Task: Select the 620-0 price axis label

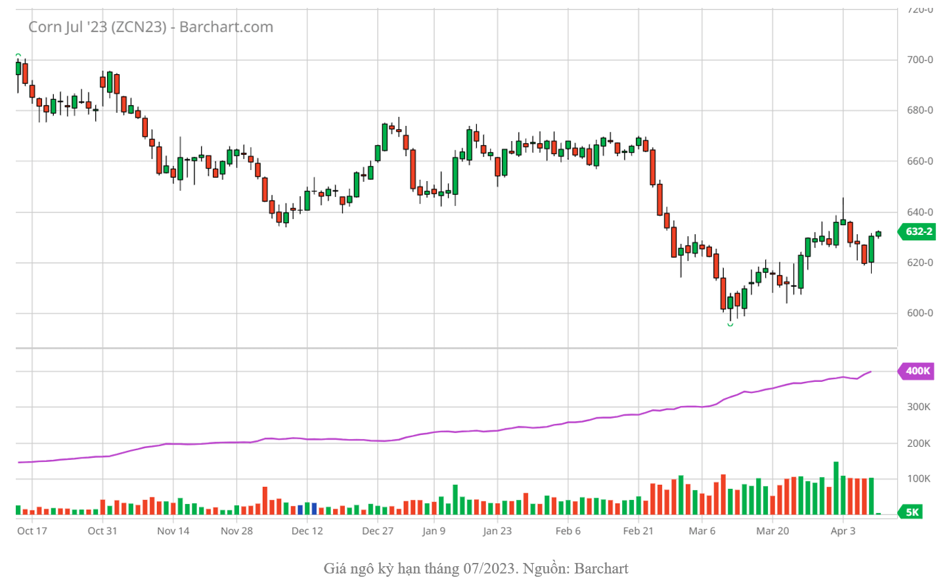Action: pos(920,262)
